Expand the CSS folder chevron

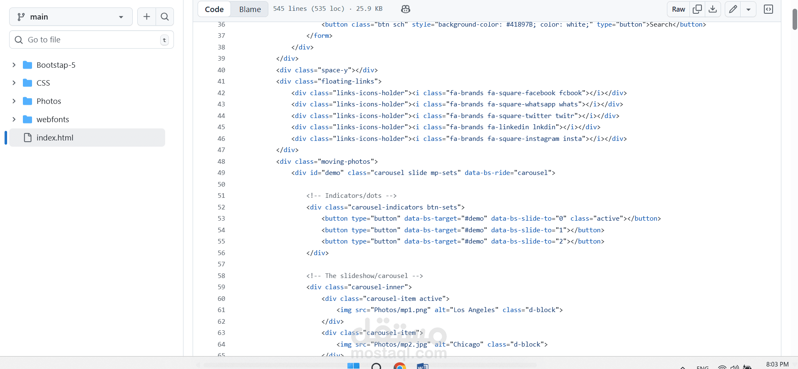click(x=14, y=83)
